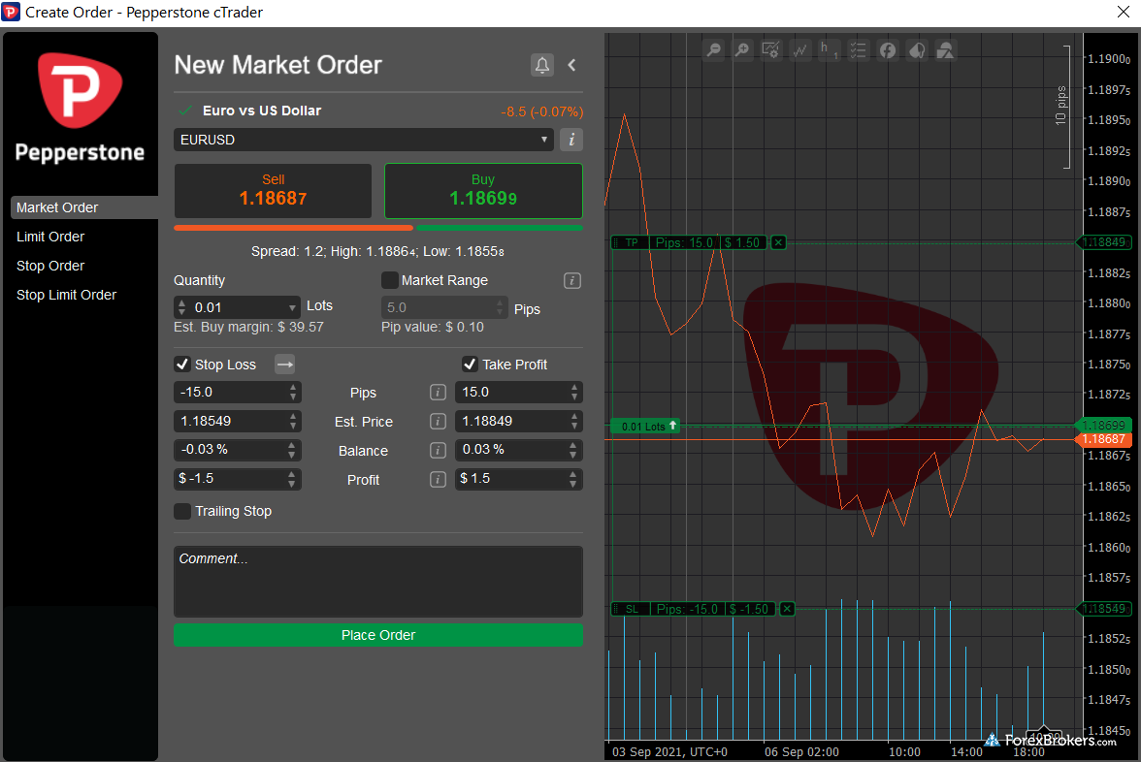Click Profit row info icon
Screen dimensions: 1141x762
pyautogui.click(x=438, y=480)
